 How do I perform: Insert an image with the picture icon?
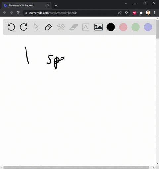coord(98,27)
